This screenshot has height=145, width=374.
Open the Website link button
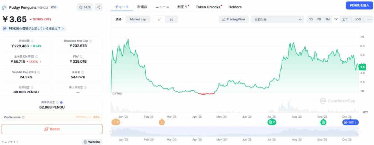click(92, 142)
